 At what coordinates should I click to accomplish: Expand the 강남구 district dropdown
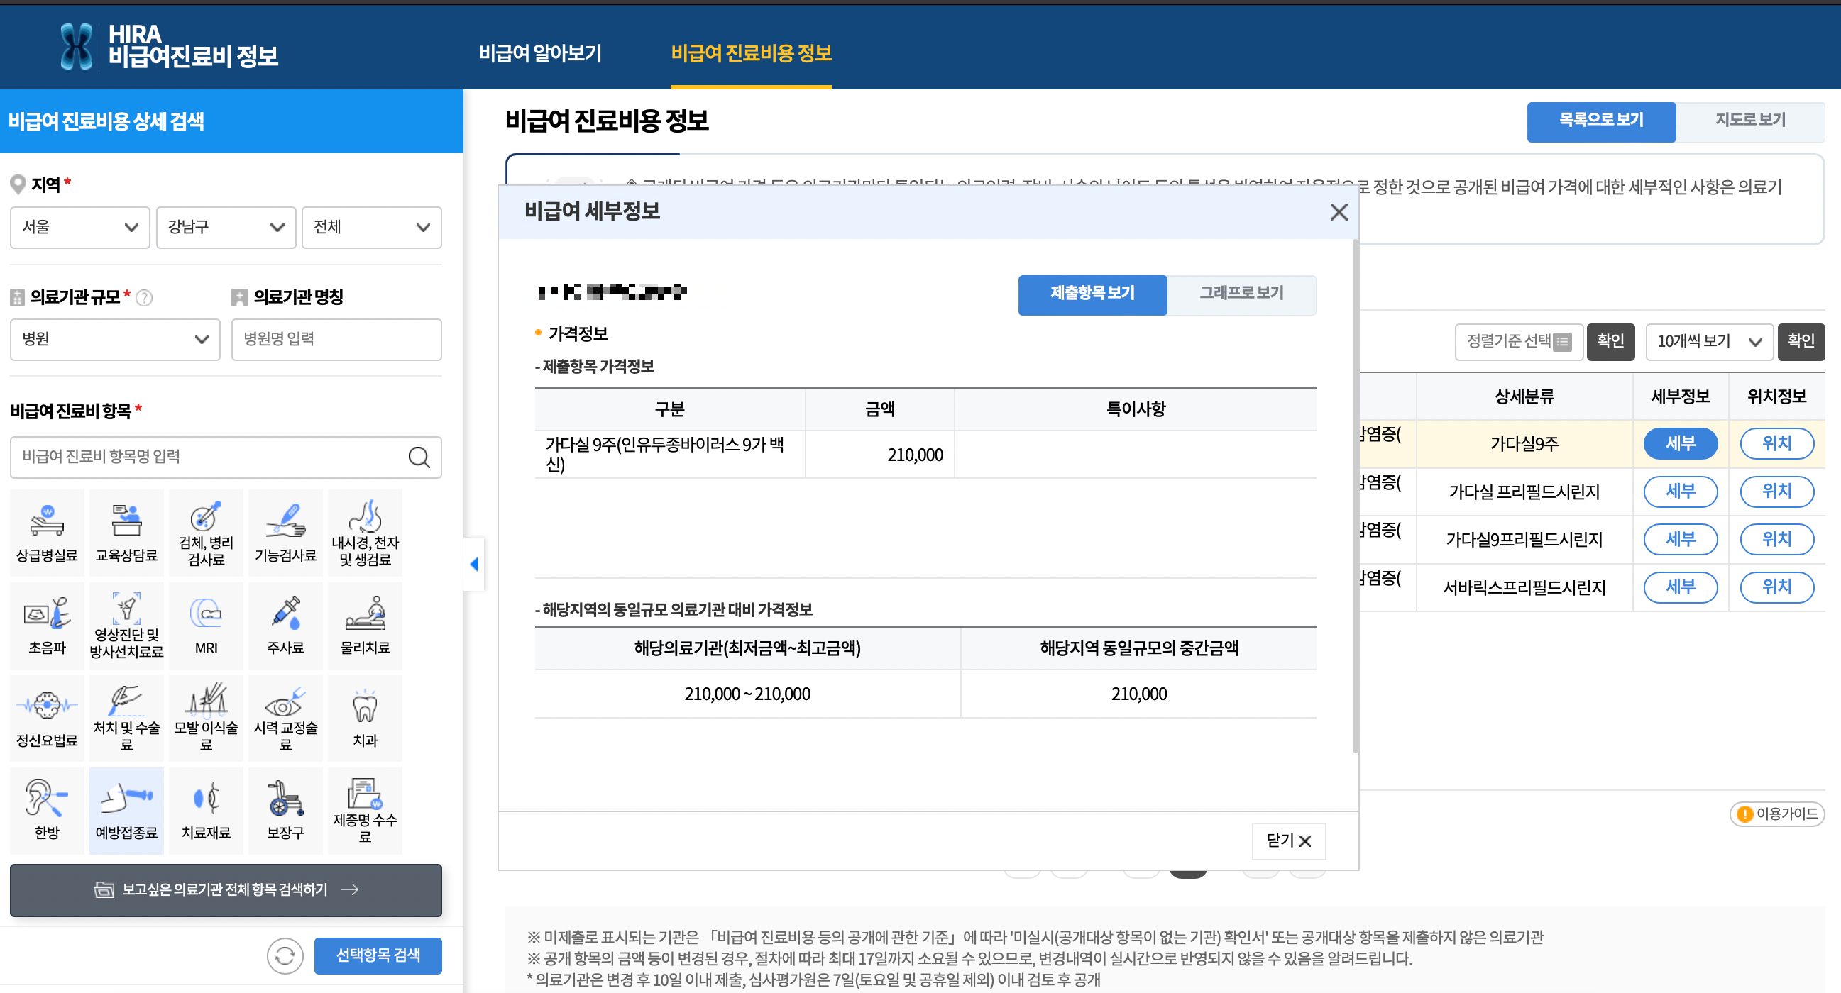(x=226, y=227)
